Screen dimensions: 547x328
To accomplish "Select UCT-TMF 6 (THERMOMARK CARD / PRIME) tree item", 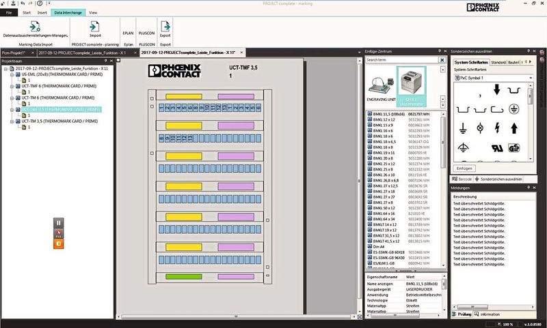I will tap(59, 86).
